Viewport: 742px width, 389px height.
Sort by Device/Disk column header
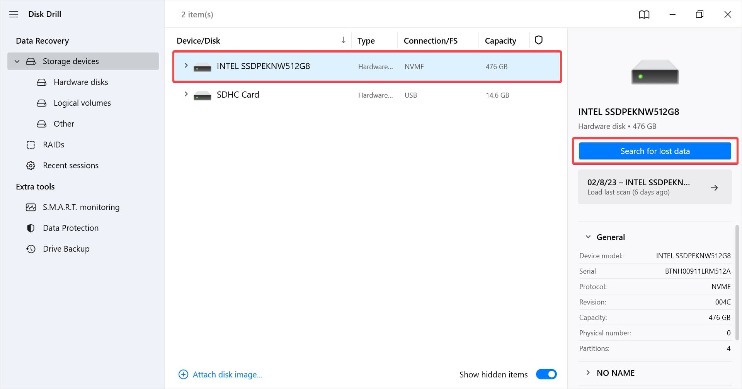pyautogui.click(x=198, y=41)
